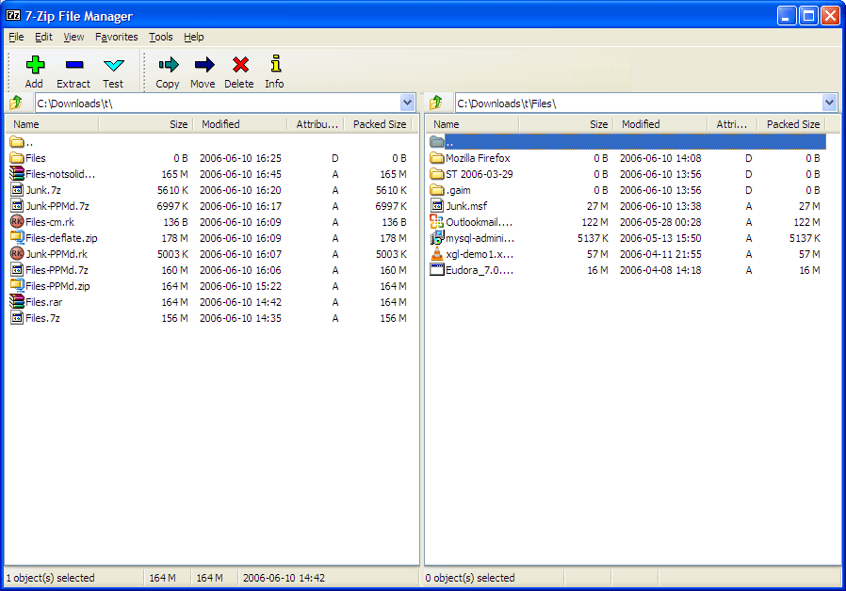Select the ST 2006-03-29 folder
The image size is (846, 591).
(x=480, y=174)
